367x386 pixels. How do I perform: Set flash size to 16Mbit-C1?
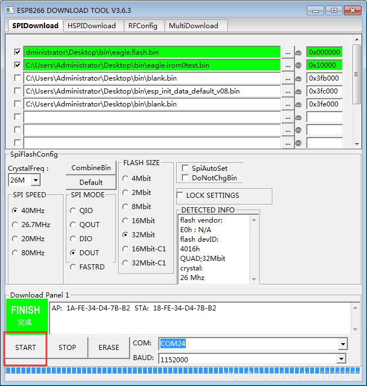126,249
